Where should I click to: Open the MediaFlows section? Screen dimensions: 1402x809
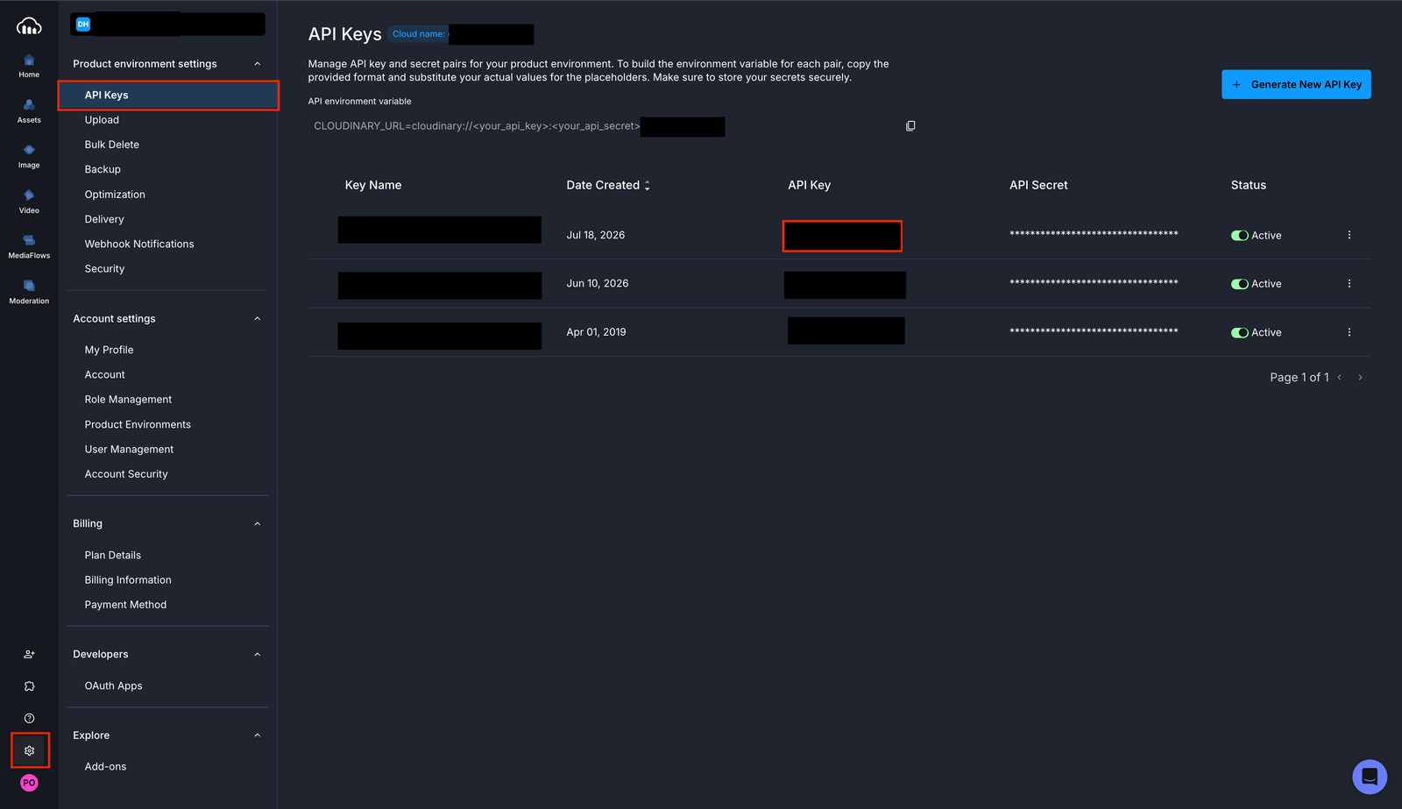pyautogui.click(x=29, y=246)
